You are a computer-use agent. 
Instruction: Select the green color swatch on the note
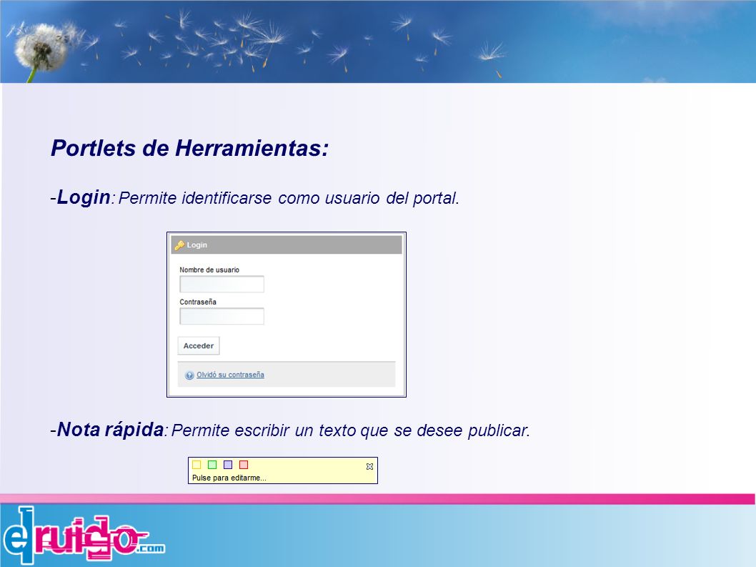click(x=212, y=465)
